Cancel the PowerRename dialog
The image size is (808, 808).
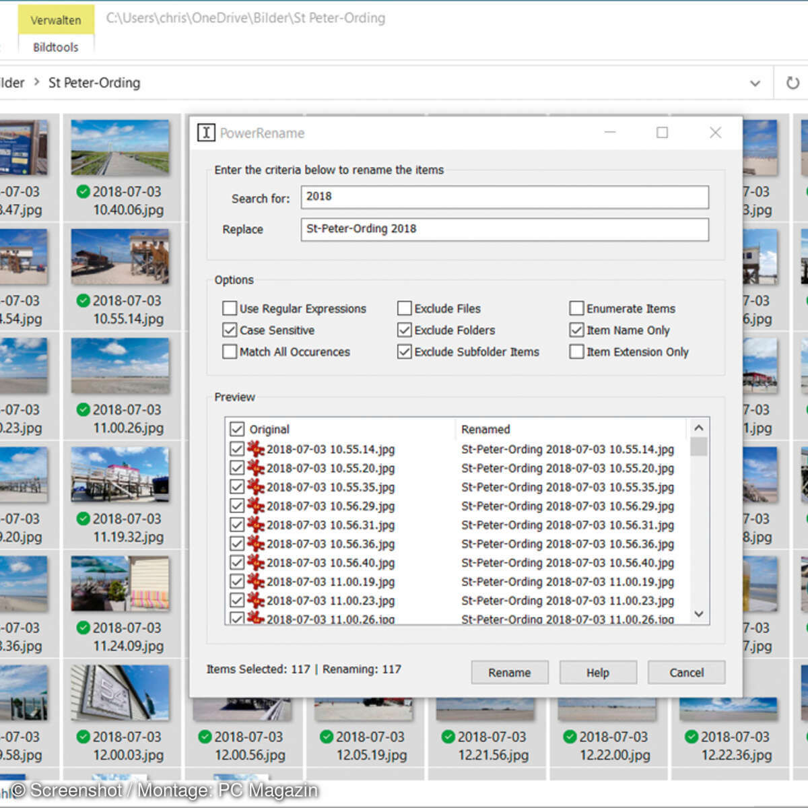point(686,672)
